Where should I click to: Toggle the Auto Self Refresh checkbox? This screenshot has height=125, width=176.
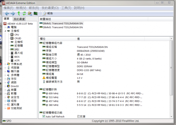[x=44, y=117]
